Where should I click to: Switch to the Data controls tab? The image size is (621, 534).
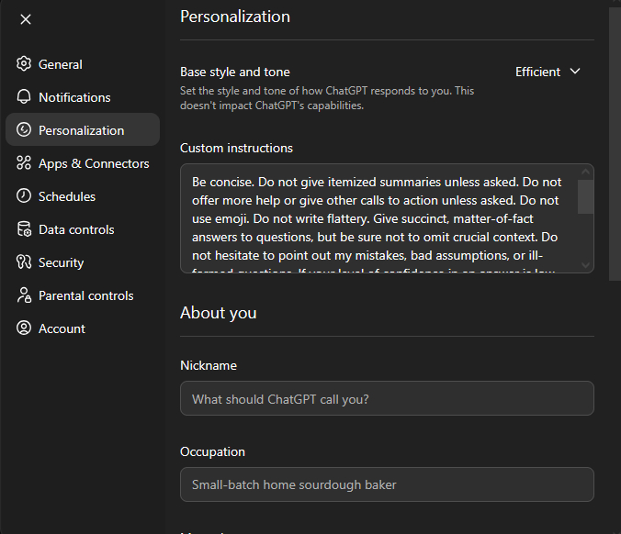[x=76, y=229]
